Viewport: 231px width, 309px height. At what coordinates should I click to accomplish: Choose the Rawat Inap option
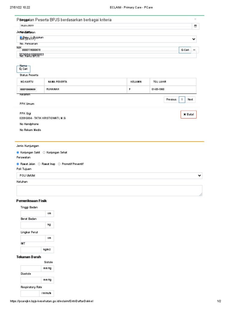coord(39,164)
